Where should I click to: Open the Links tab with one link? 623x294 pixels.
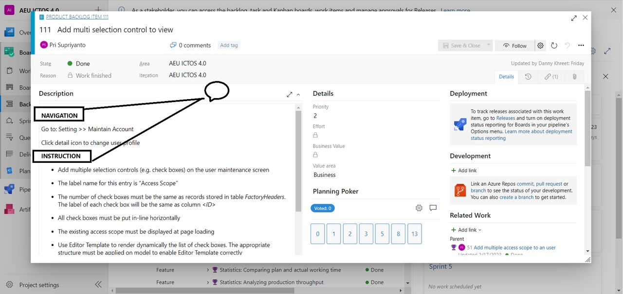[551, 77]
